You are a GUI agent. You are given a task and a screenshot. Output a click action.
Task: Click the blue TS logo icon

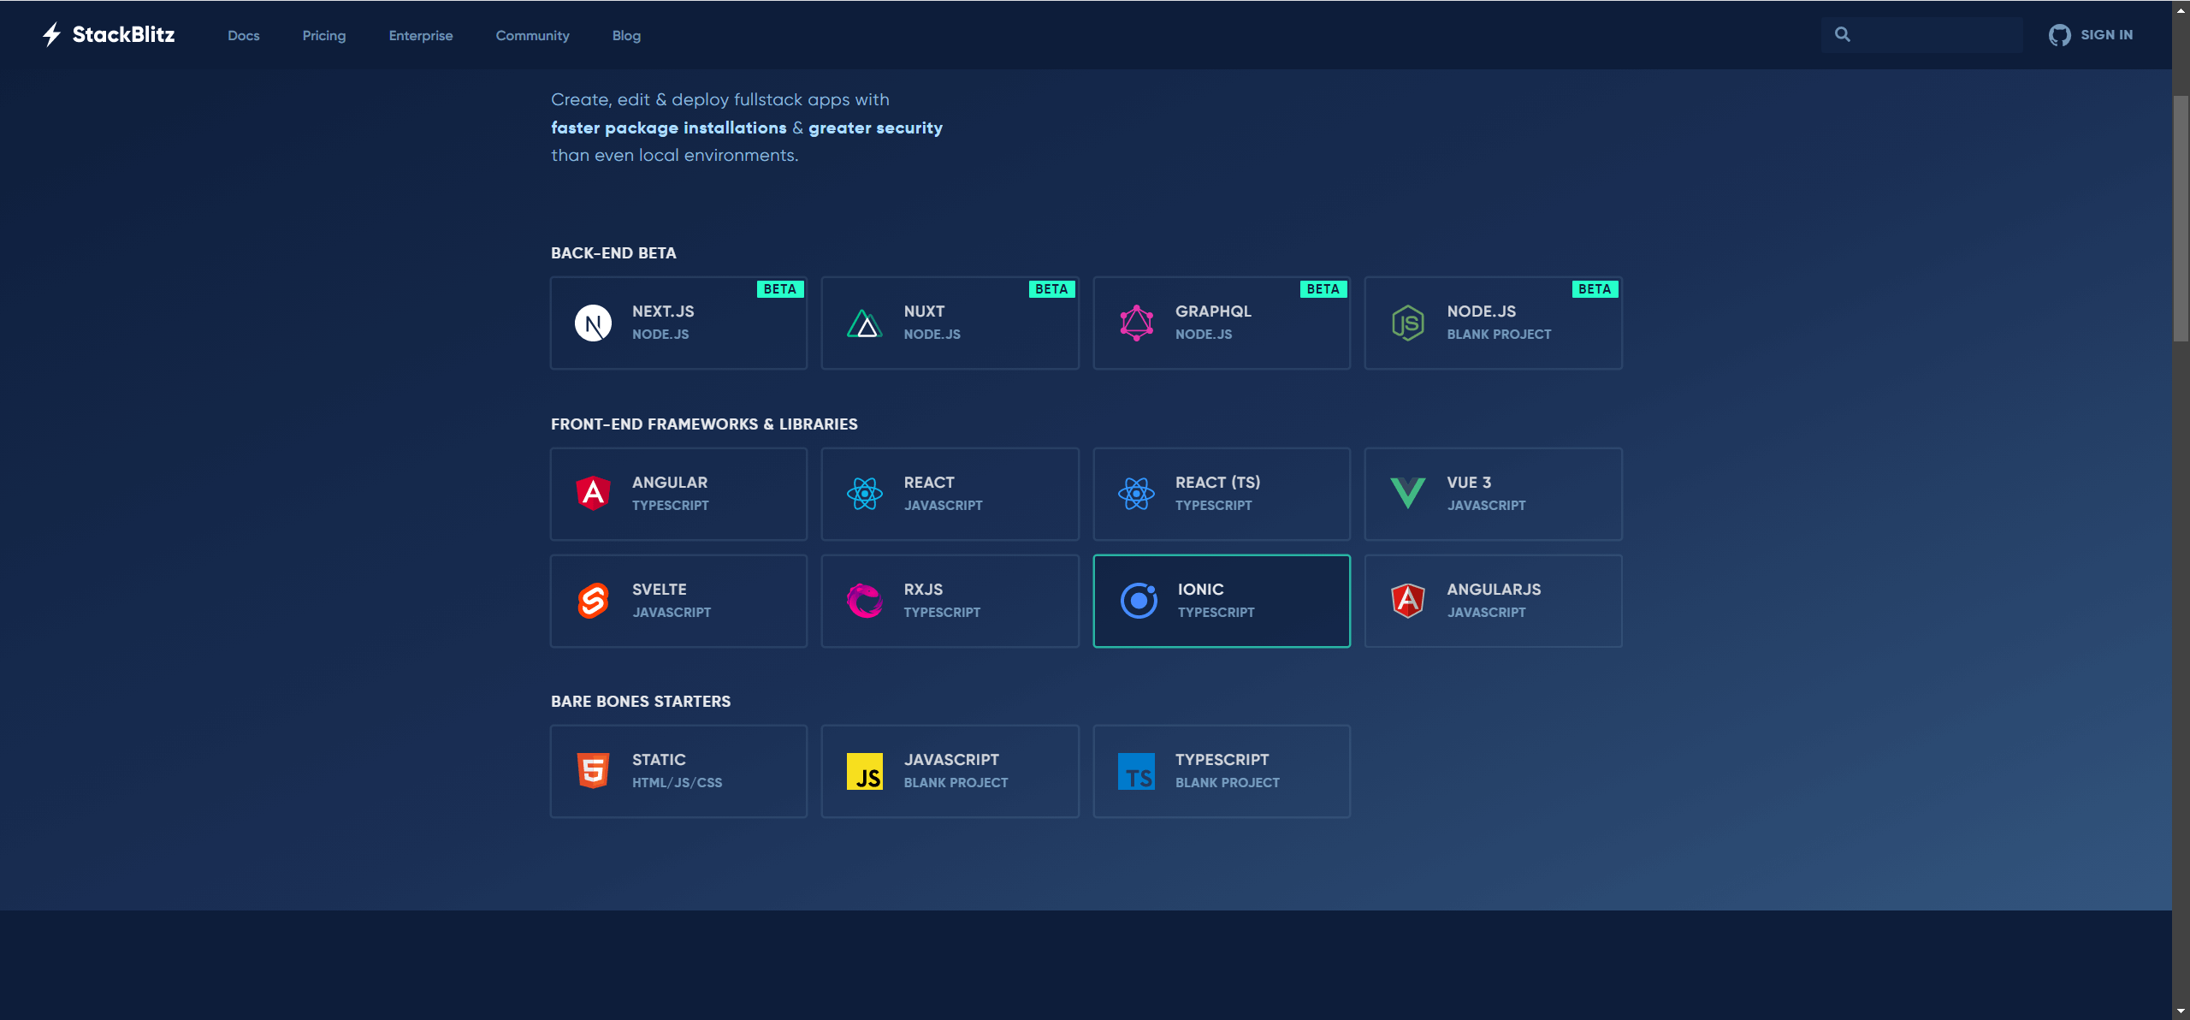pyautogui.click(x=1136, y=771)
